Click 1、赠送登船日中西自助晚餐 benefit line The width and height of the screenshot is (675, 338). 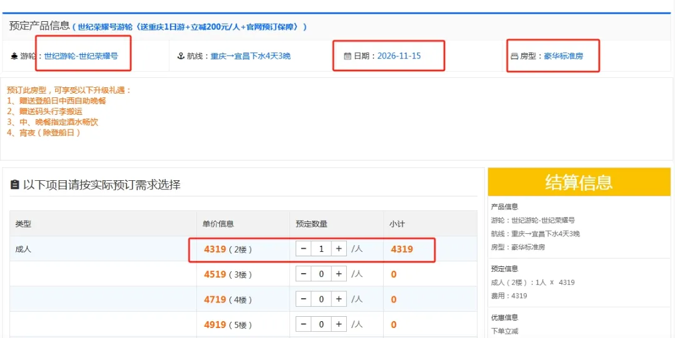(56, 101)
